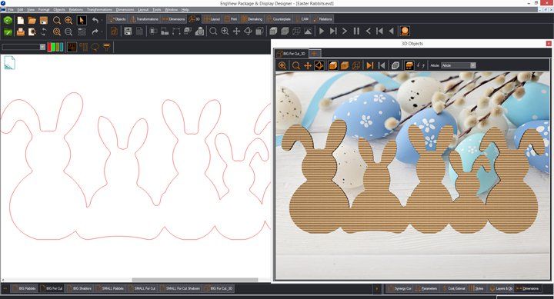Click the orange render sphere icon
554x299 pixels.
[x=405, y=31]
